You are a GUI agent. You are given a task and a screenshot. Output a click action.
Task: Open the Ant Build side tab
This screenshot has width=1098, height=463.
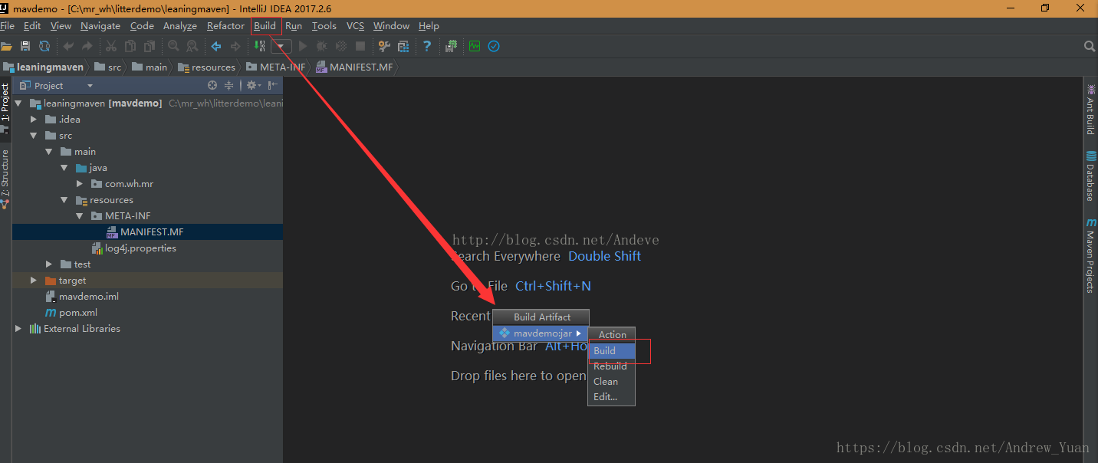(1090, 110)
